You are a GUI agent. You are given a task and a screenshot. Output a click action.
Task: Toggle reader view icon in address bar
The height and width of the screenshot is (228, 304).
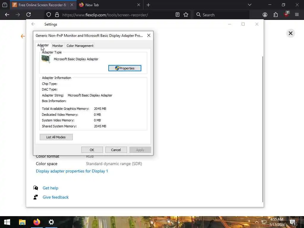click(x=178, y=15)
